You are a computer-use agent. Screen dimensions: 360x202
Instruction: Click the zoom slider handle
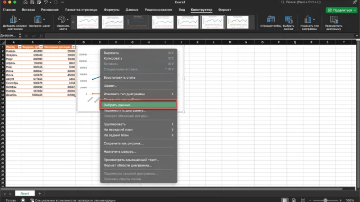[x=326, y=200]
